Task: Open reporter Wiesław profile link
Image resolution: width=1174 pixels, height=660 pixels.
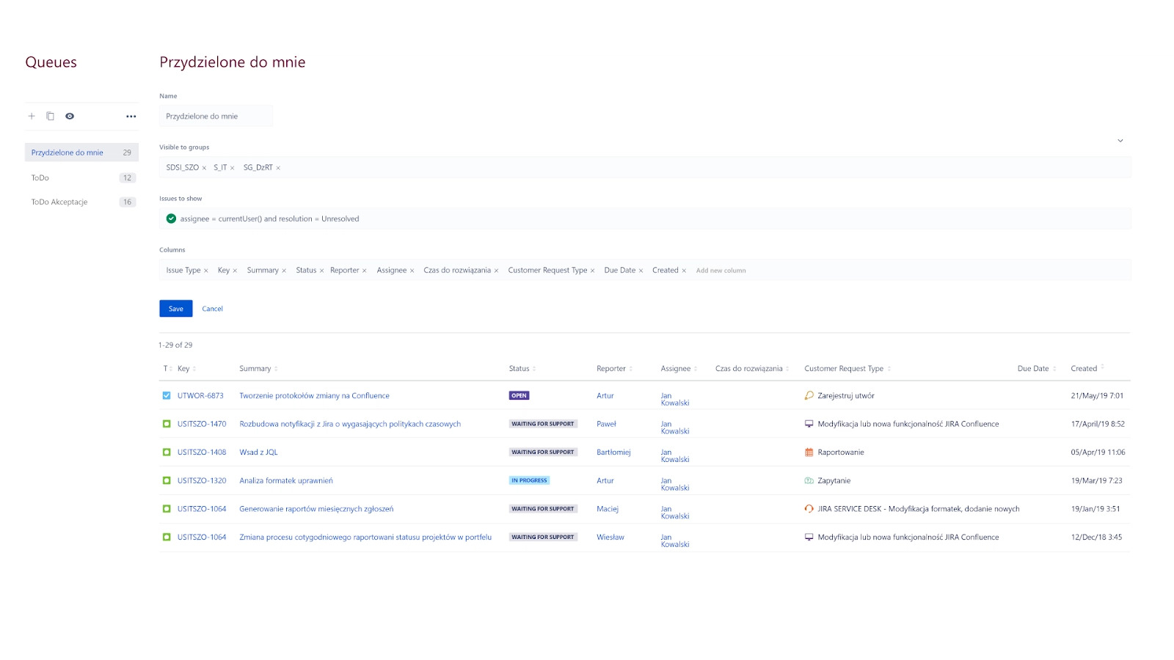Action: click(x=610, y=538)
